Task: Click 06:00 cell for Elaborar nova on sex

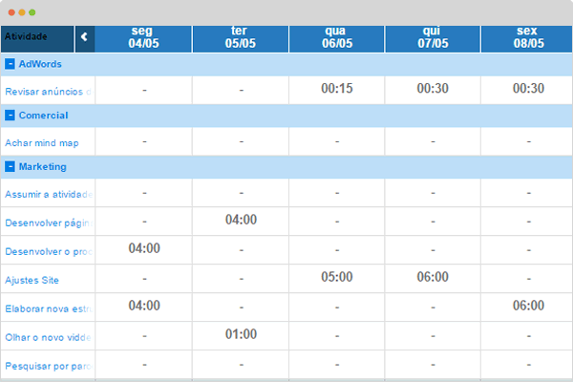Action: (528, 308)
